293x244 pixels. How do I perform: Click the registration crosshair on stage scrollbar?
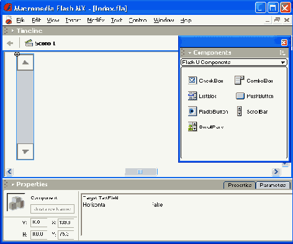[x=17, y=54]
